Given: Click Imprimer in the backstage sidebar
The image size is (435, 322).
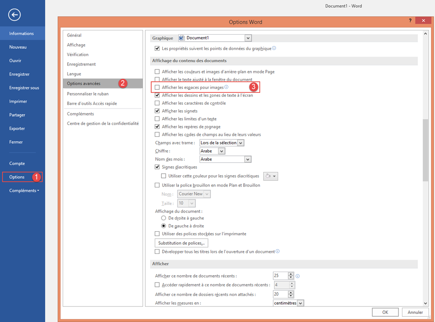Looking at the screenshot, I should pos(18,101).
